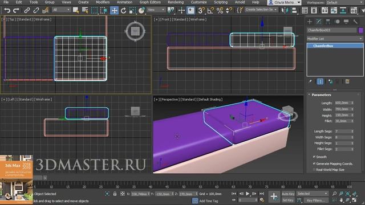Expand the Modifier List dropdown
The height and width of the screenshot is (205, 365).
pyautogui.click(x=335, y=39)
